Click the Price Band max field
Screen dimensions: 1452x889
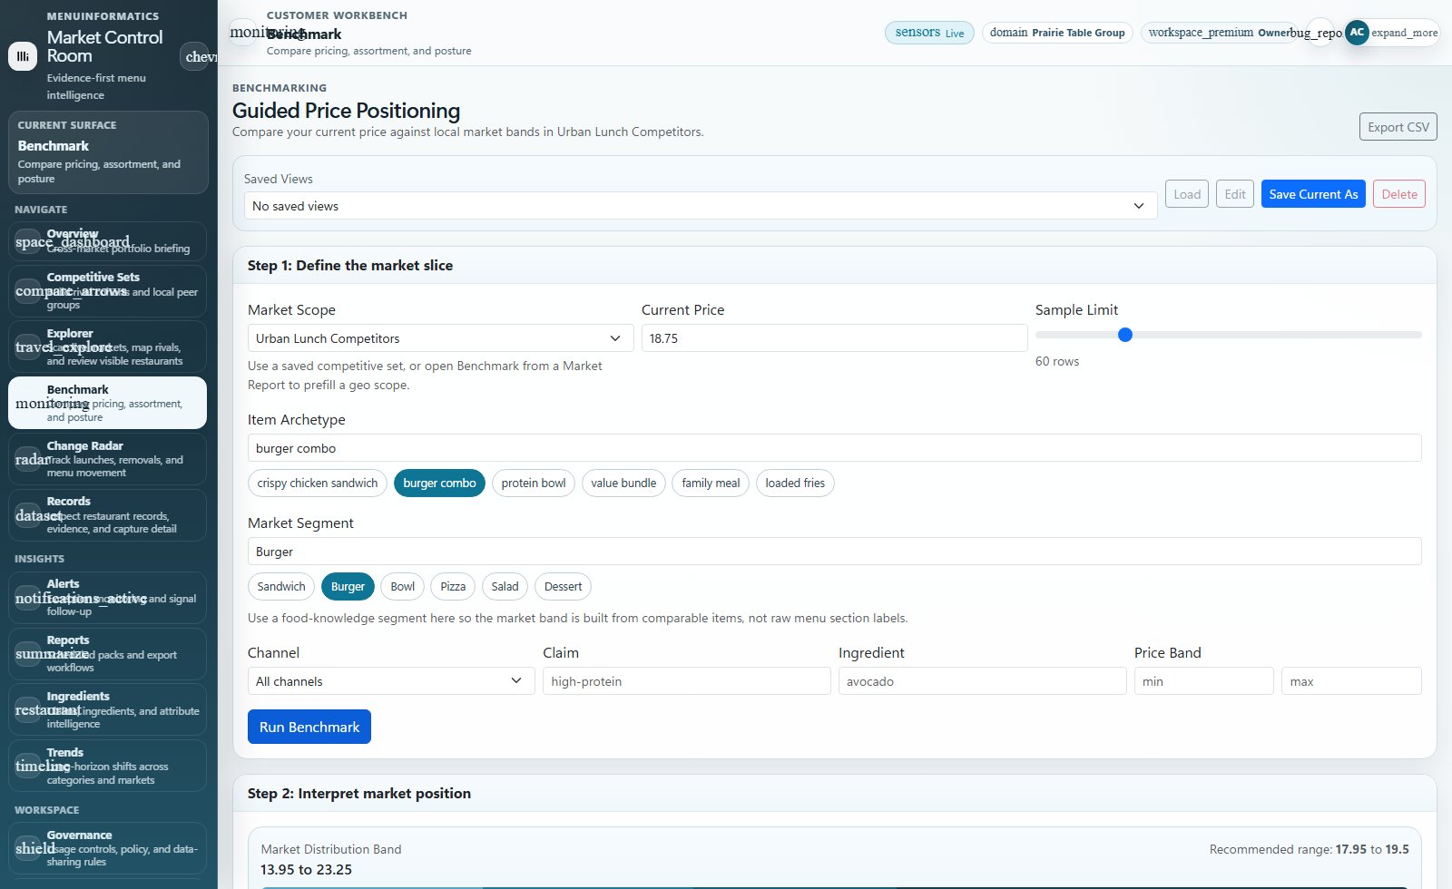pos(1351,681)
